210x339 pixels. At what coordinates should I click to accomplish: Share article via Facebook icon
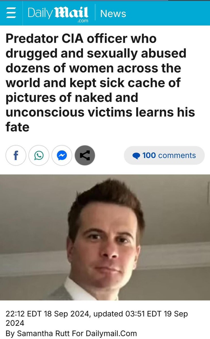[x=16, y=155]
